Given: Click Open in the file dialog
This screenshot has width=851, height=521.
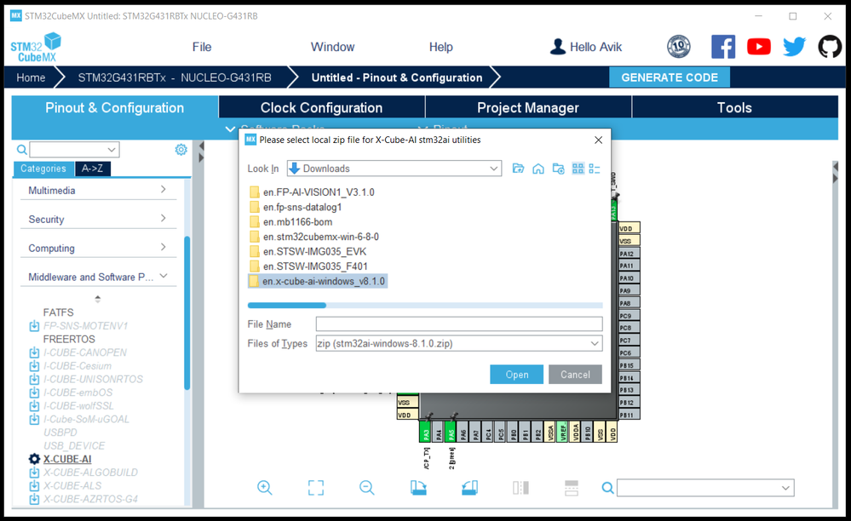Looking at the screenshot, I should point(517,375).
